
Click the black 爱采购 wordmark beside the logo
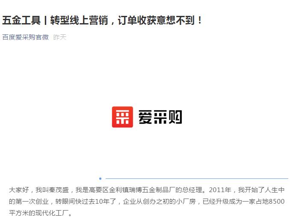[160, 117]
